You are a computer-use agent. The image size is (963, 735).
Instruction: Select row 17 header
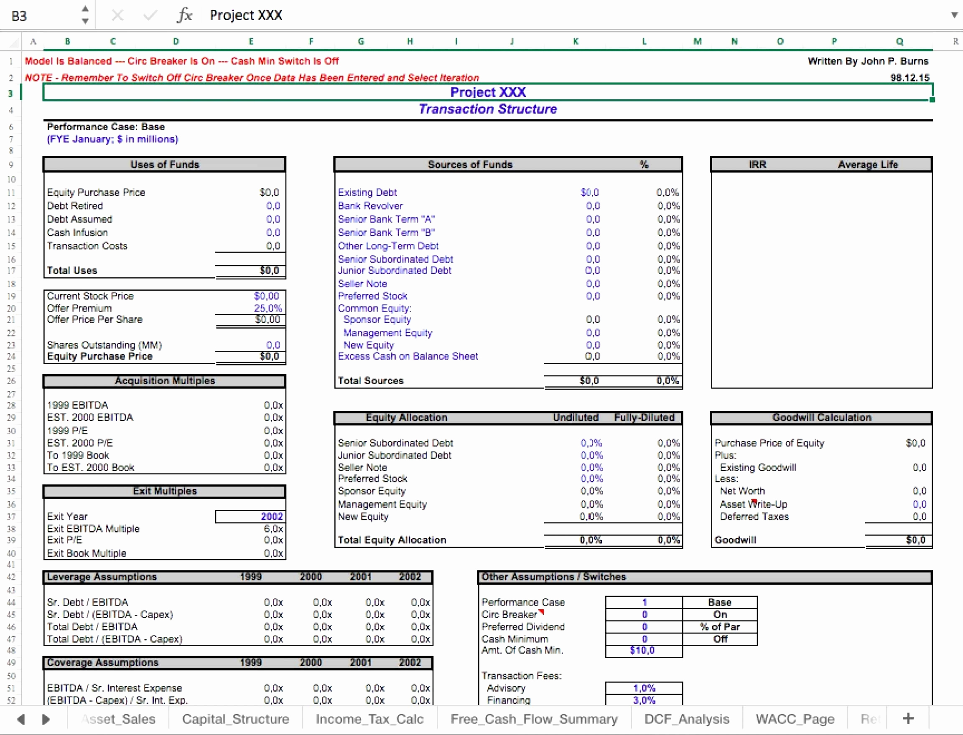point(11,271)
